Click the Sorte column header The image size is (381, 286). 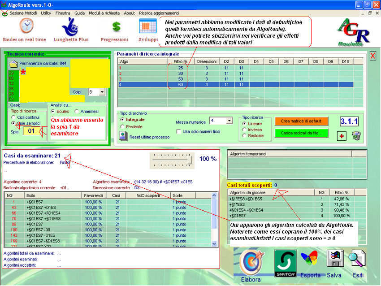(x=183, y=195)
